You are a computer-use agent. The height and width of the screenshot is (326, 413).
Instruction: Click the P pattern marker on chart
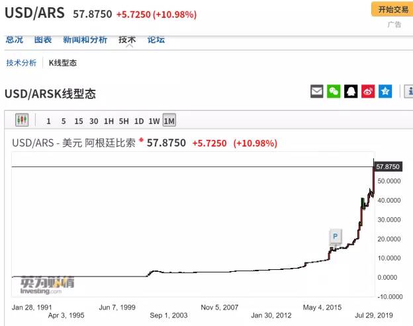click(336, 236)
